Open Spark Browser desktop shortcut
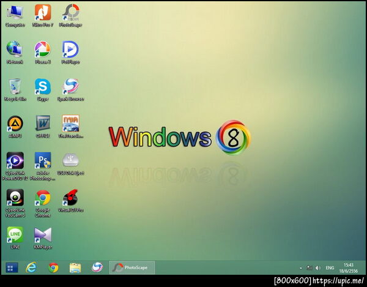 tap(70, 90)
